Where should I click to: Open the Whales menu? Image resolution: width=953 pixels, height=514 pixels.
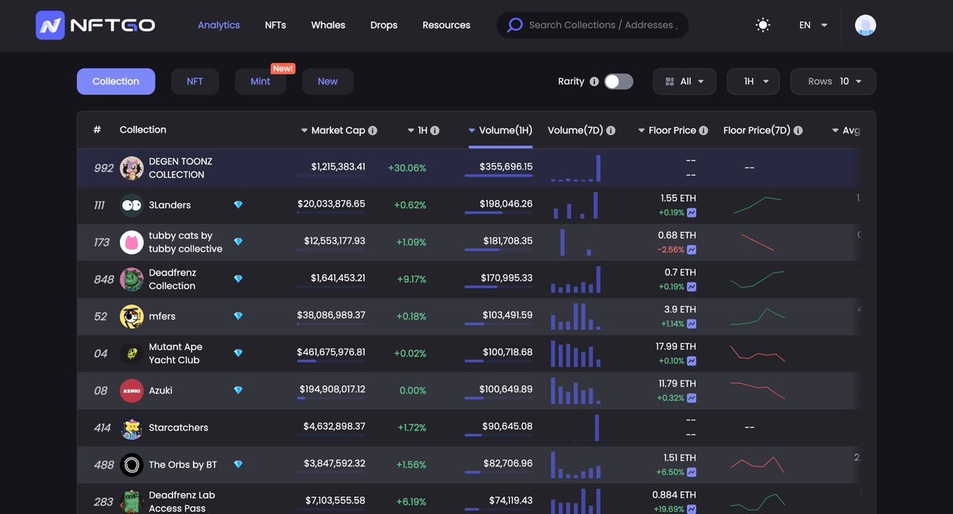pyautogui.click(x=328, y=25)
